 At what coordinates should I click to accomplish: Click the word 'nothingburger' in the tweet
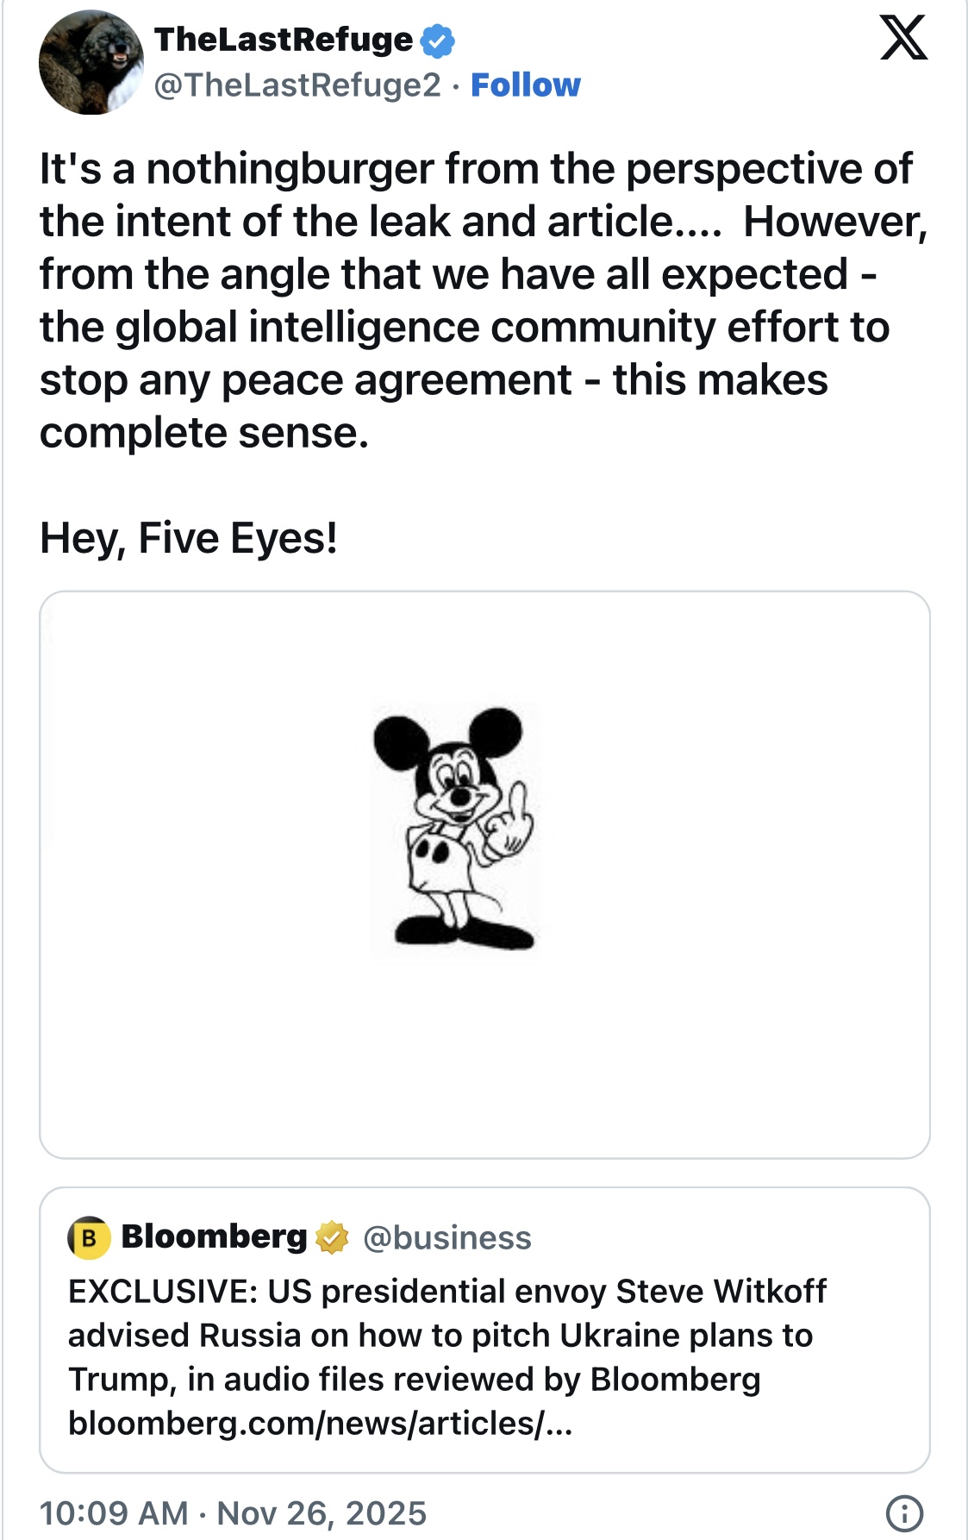[x=290, y=168]
